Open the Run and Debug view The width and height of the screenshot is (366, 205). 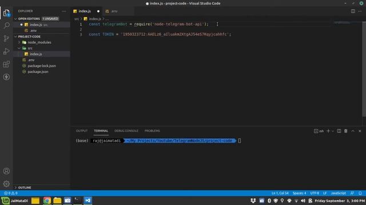pyautogui.click(x=6, y=51)
